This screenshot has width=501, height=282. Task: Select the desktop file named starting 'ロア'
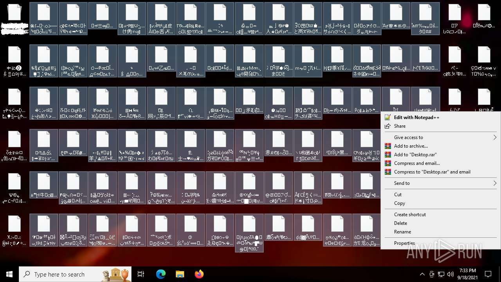pyautogui.click(x=455, y=18)
